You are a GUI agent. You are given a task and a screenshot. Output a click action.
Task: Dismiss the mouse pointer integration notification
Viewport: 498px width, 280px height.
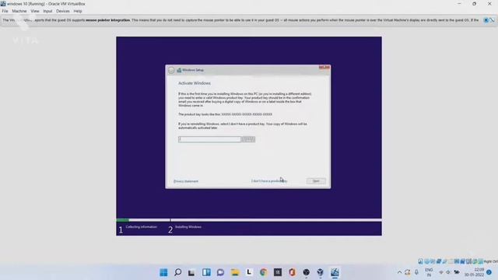(x=486, y=20)
